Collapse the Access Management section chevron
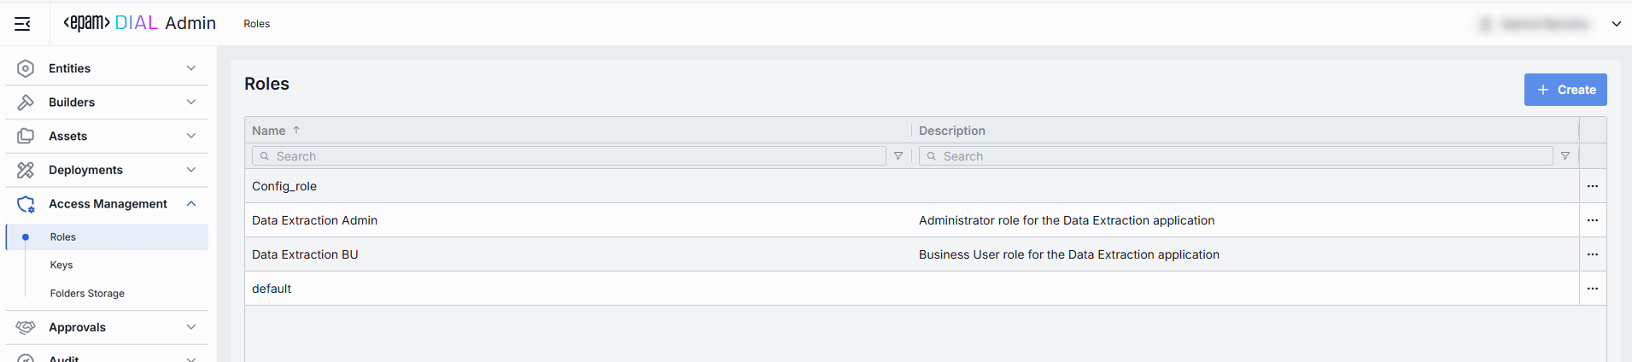Image resolution: width=1632 pixels, height=362 pixels. click(x=191, y=204)
